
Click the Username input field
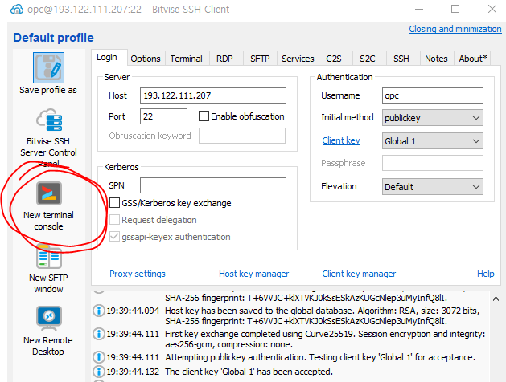pyautogui.click(x=433, y=95)
